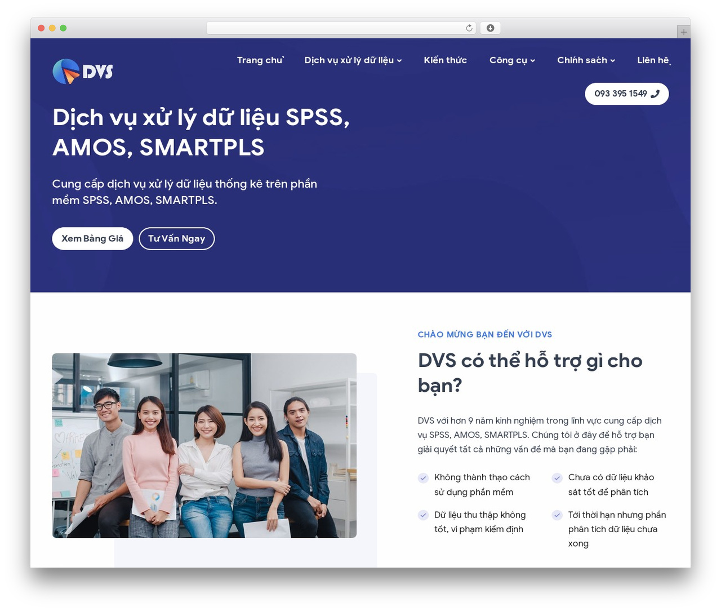This screenshot has height=611, width=721.
Task: Click the check icon beside "Tới thời hạn nhưng phần"
Action: pos(557,515)
